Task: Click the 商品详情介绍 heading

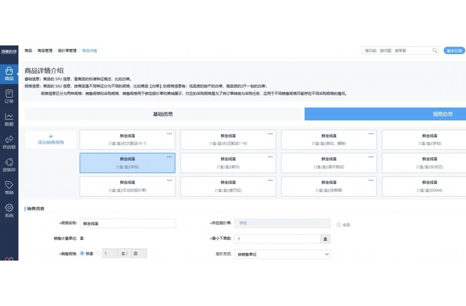Action: pos(44,71)
